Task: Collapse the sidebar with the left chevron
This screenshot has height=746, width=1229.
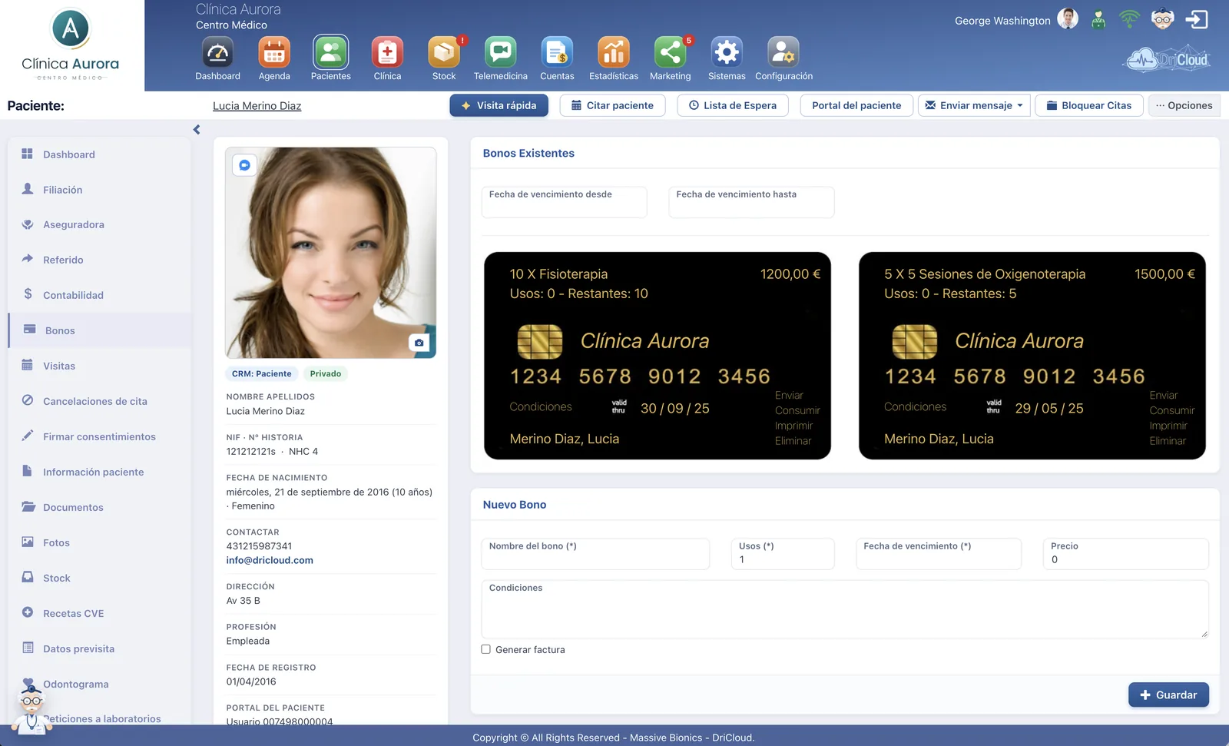Action: (x=197, y=130)
